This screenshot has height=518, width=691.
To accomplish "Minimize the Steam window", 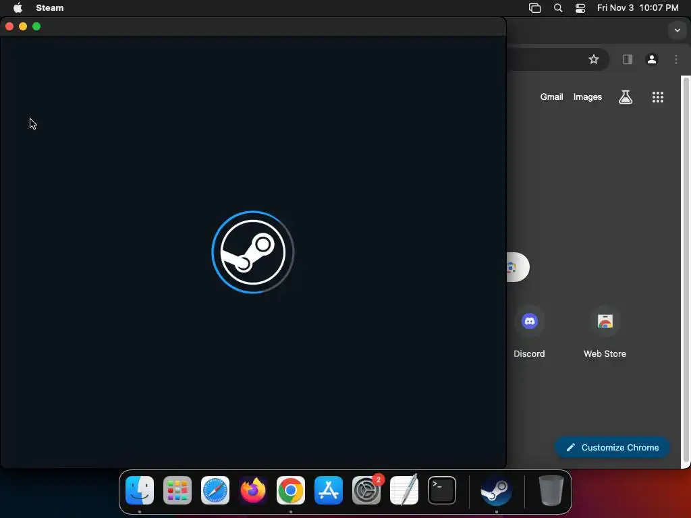I will click(x=23, y=26).
